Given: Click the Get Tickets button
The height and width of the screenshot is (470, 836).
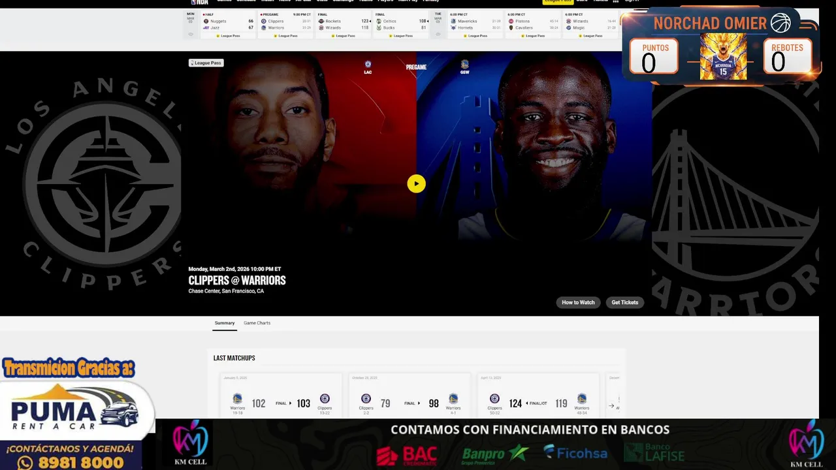Looking at the screenshot, I should coord(624,302).
